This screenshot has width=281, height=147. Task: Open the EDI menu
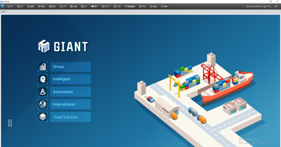[x=20, y=6]
